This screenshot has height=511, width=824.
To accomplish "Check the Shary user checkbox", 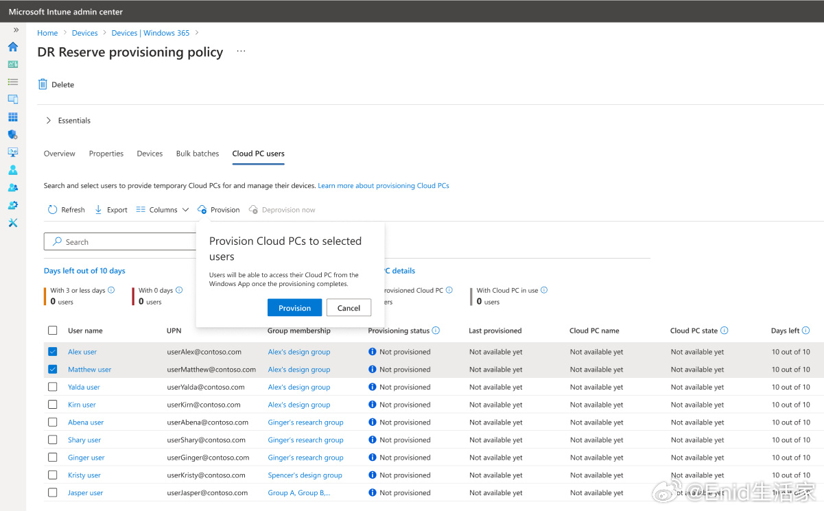I will coord(53,440).
